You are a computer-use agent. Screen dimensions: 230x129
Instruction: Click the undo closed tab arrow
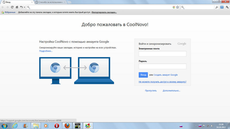tap(21, 7)
